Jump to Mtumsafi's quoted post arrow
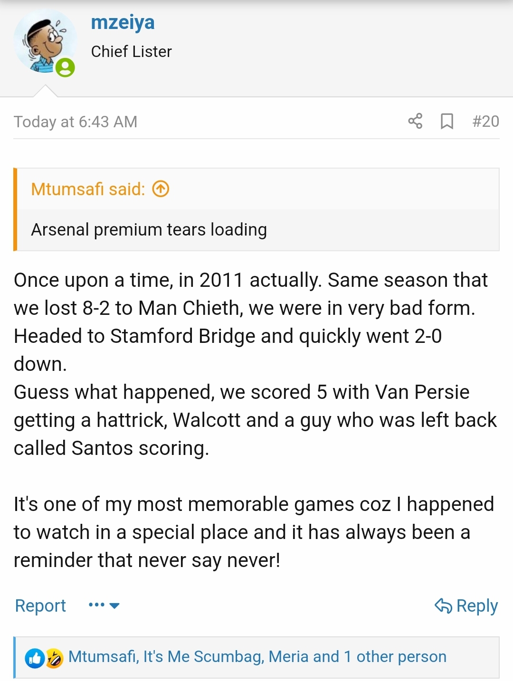The image size is (513, 681). point(161,189)
